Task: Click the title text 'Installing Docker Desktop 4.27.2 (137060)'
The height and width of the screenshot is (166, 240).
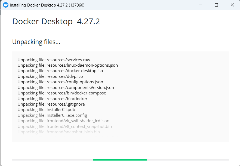Action: 47,5
